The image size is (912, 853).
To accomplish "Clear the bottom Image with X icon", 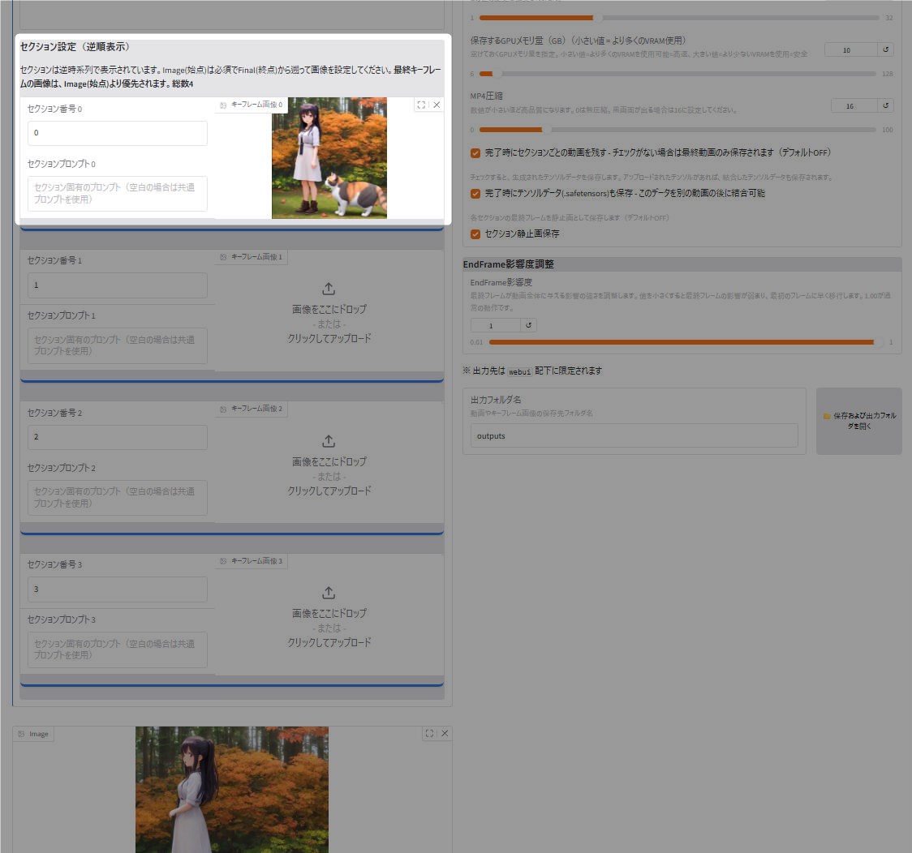I will 445,733.
